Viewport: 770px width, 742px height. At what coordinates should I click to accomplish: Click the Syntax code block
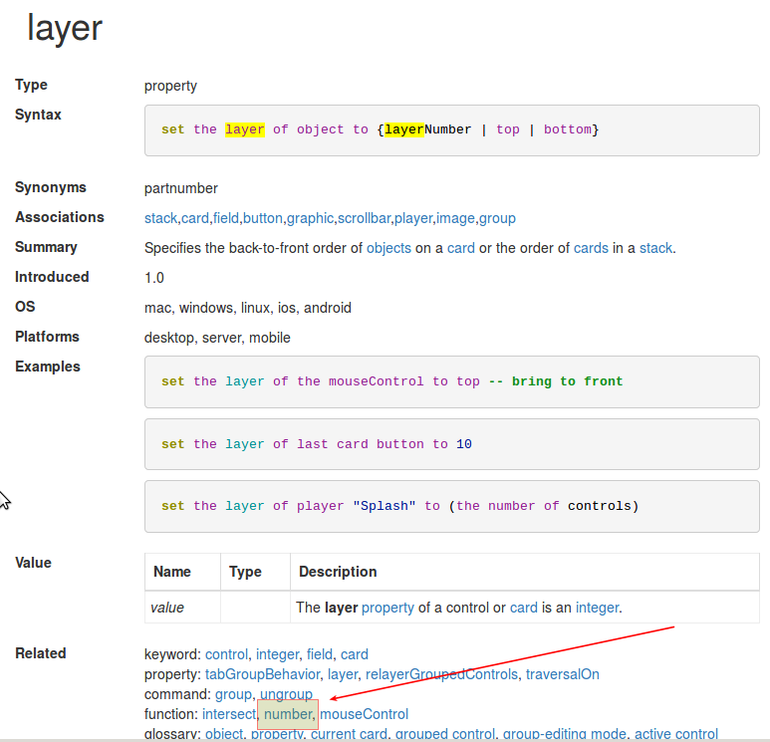(451, 130)
